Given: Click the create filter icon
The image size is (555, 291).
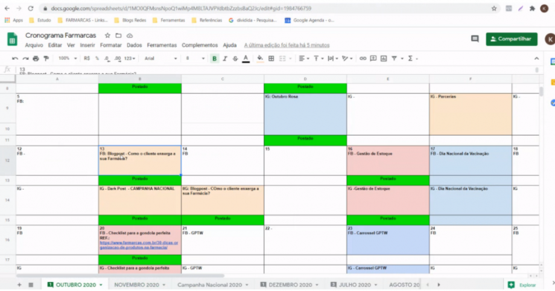Looking at the screenshot, I should point(394,59).
